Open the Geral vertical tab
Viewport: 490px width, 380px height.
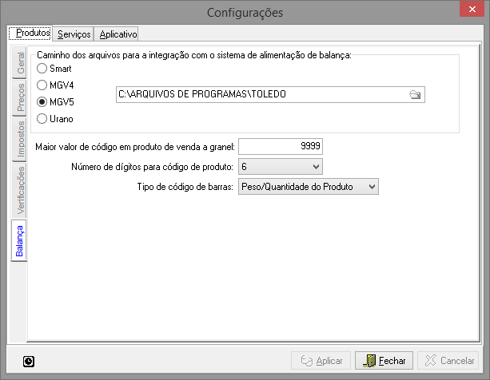coord(19,65)
